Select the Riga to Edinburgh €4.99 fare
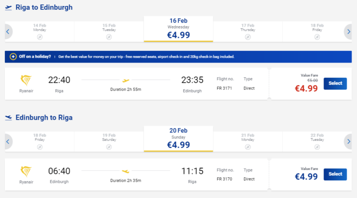357x198 pixels. tap(335, 83)
